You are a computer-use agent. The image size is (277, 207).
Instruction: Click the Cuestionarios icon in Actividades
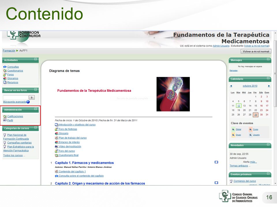(5, 71)
